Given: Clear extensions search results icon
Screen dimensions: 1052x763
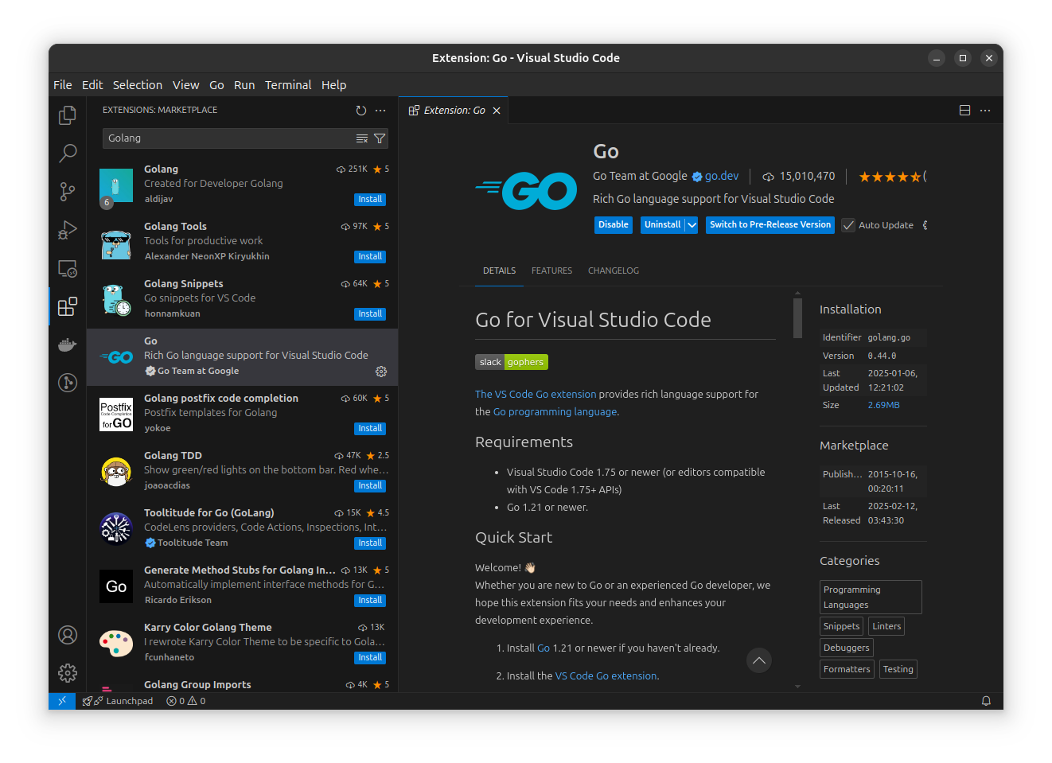Looking at the screenshot, I should tap(362, 138).
